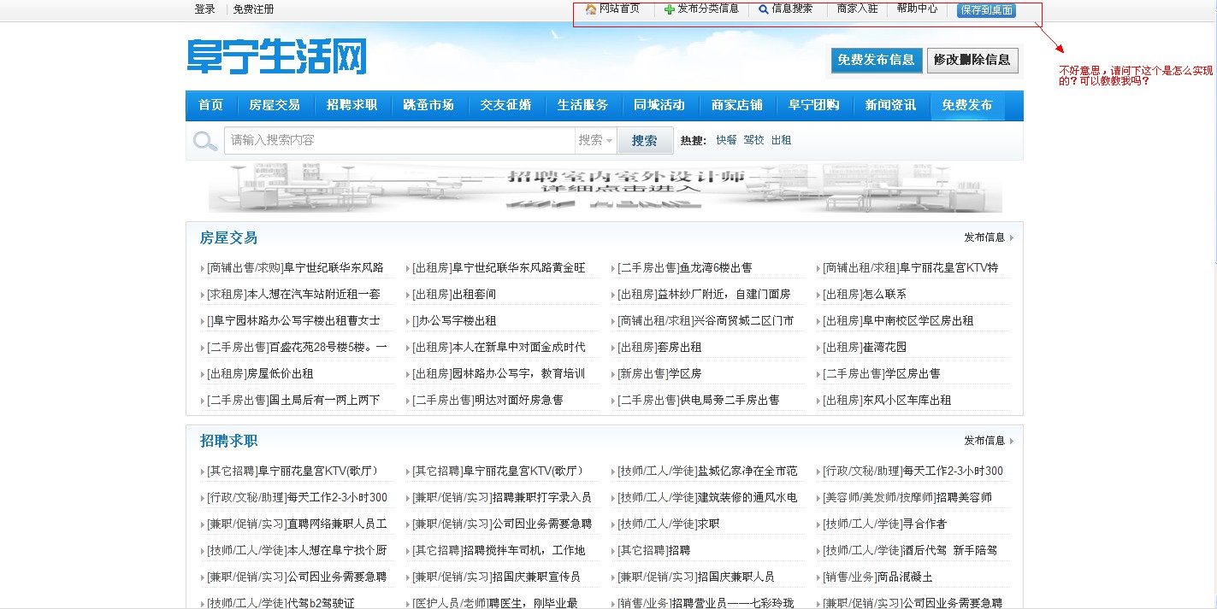Open the 商家店铺 navigation tab
This screenshot has height=609, width=1217.
(736, 105)
